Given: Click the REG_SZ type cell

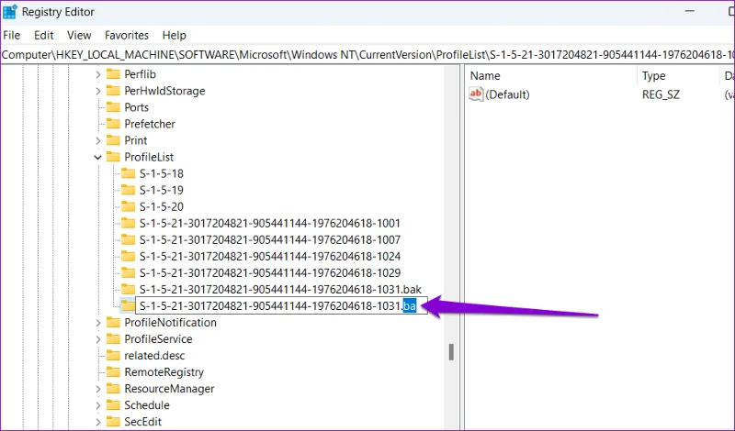Looking at the screenshot, I should pyautogui.click(x=661, y=94).
